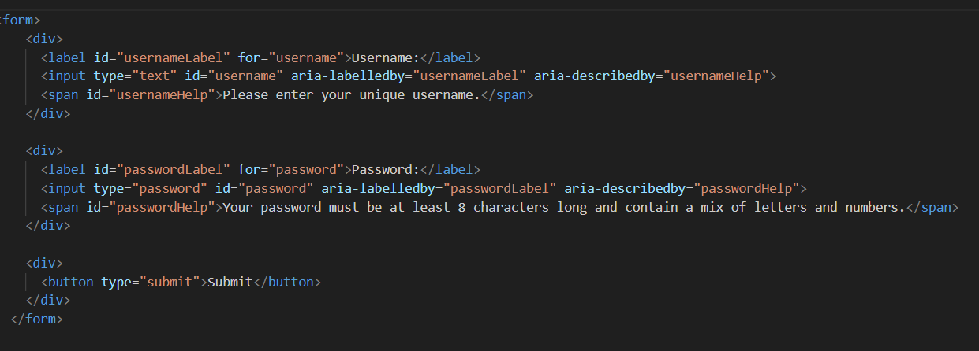Click "Please enter your unique username." text

(x=352, y=95)
